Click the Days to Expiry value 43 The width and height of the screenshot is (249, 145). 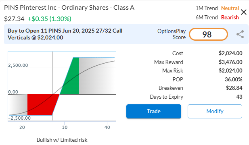[x=239, y=97]
